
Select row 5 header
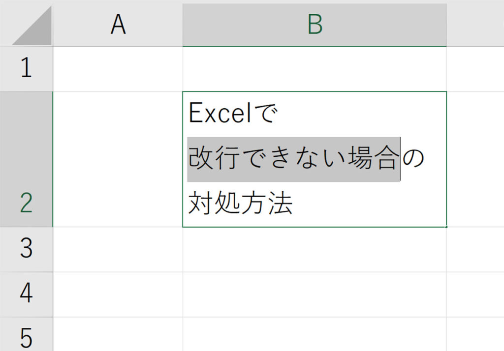tap(27, 334)
